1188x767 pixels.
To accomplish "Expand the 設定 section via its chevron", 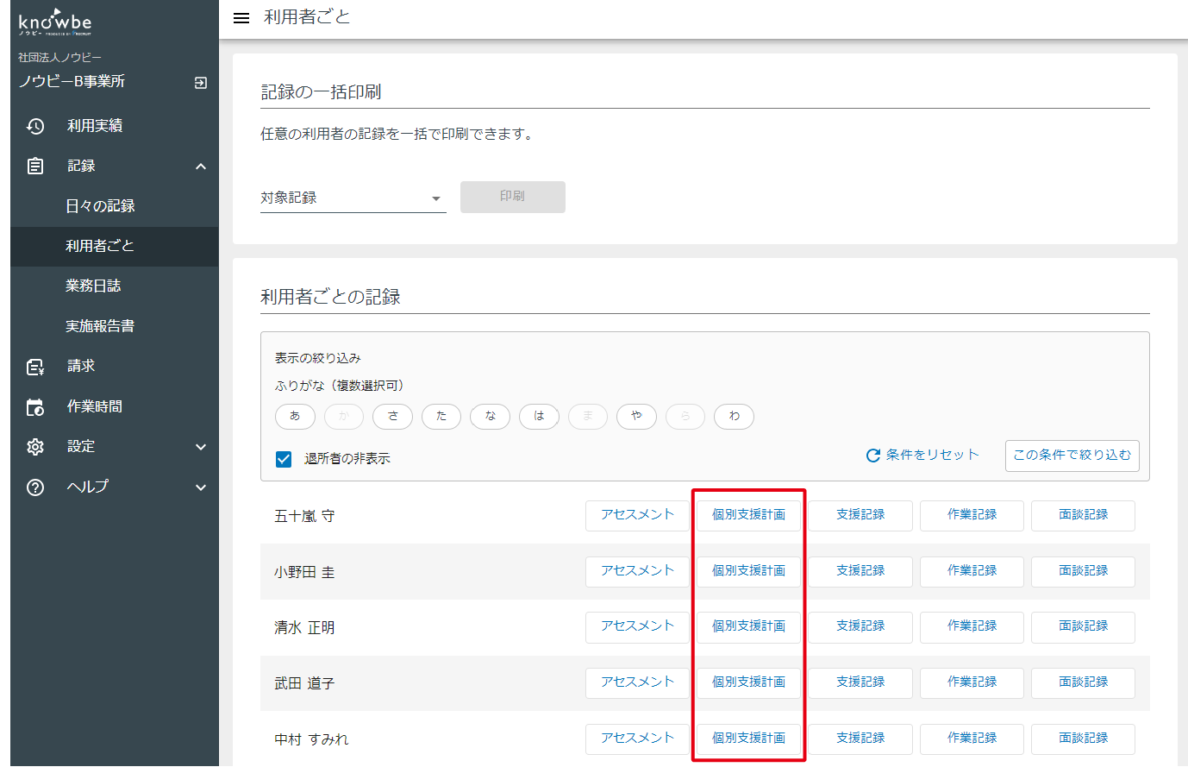I will 200,447.
